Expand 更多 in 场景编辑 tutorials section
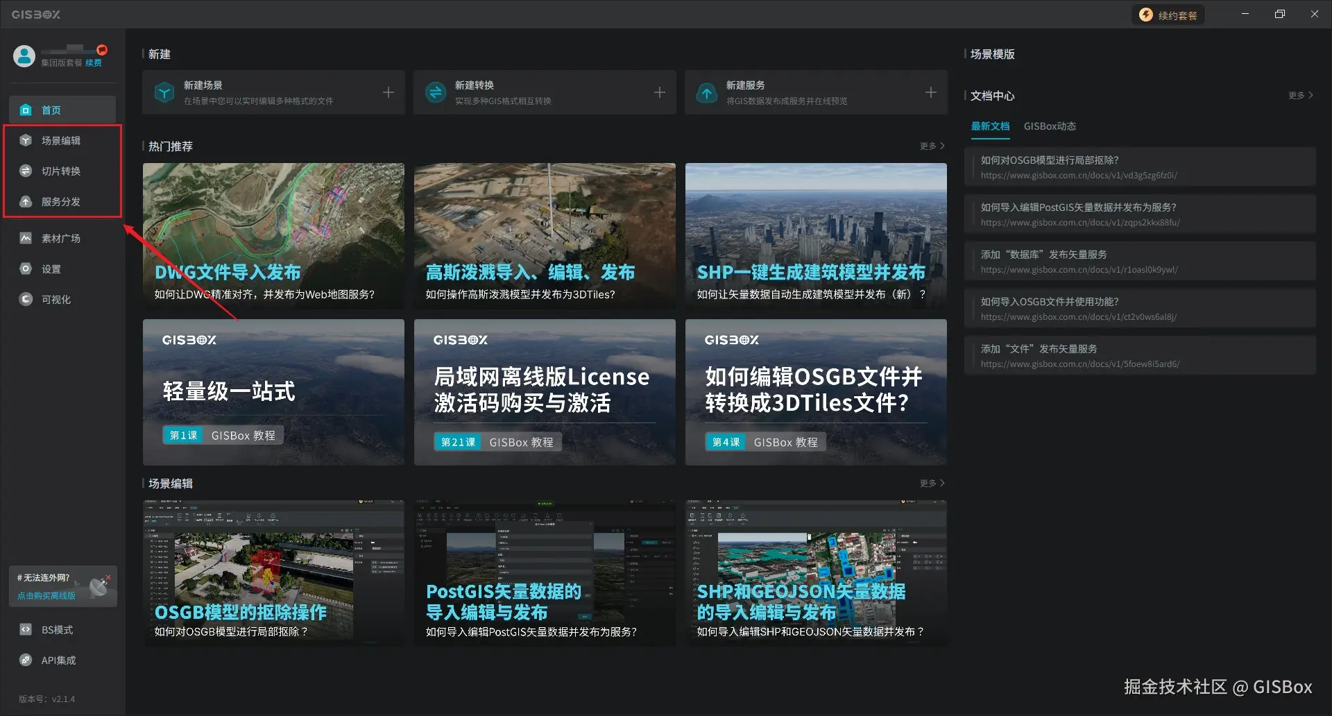This screenshot has width=1332, height=716. point(932,483)
